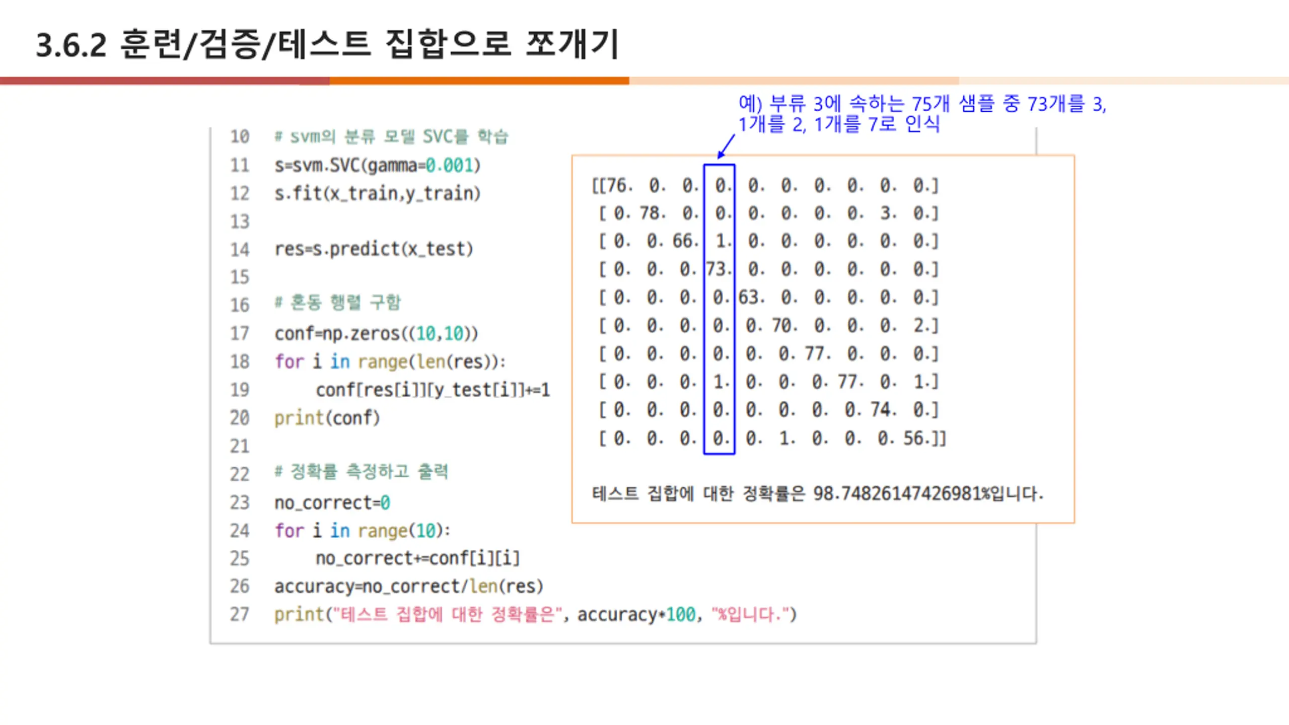Screen dimensions: 1289x725
Task: Click matrix value '63.' in fifth row
Action: tap(752, 297)
